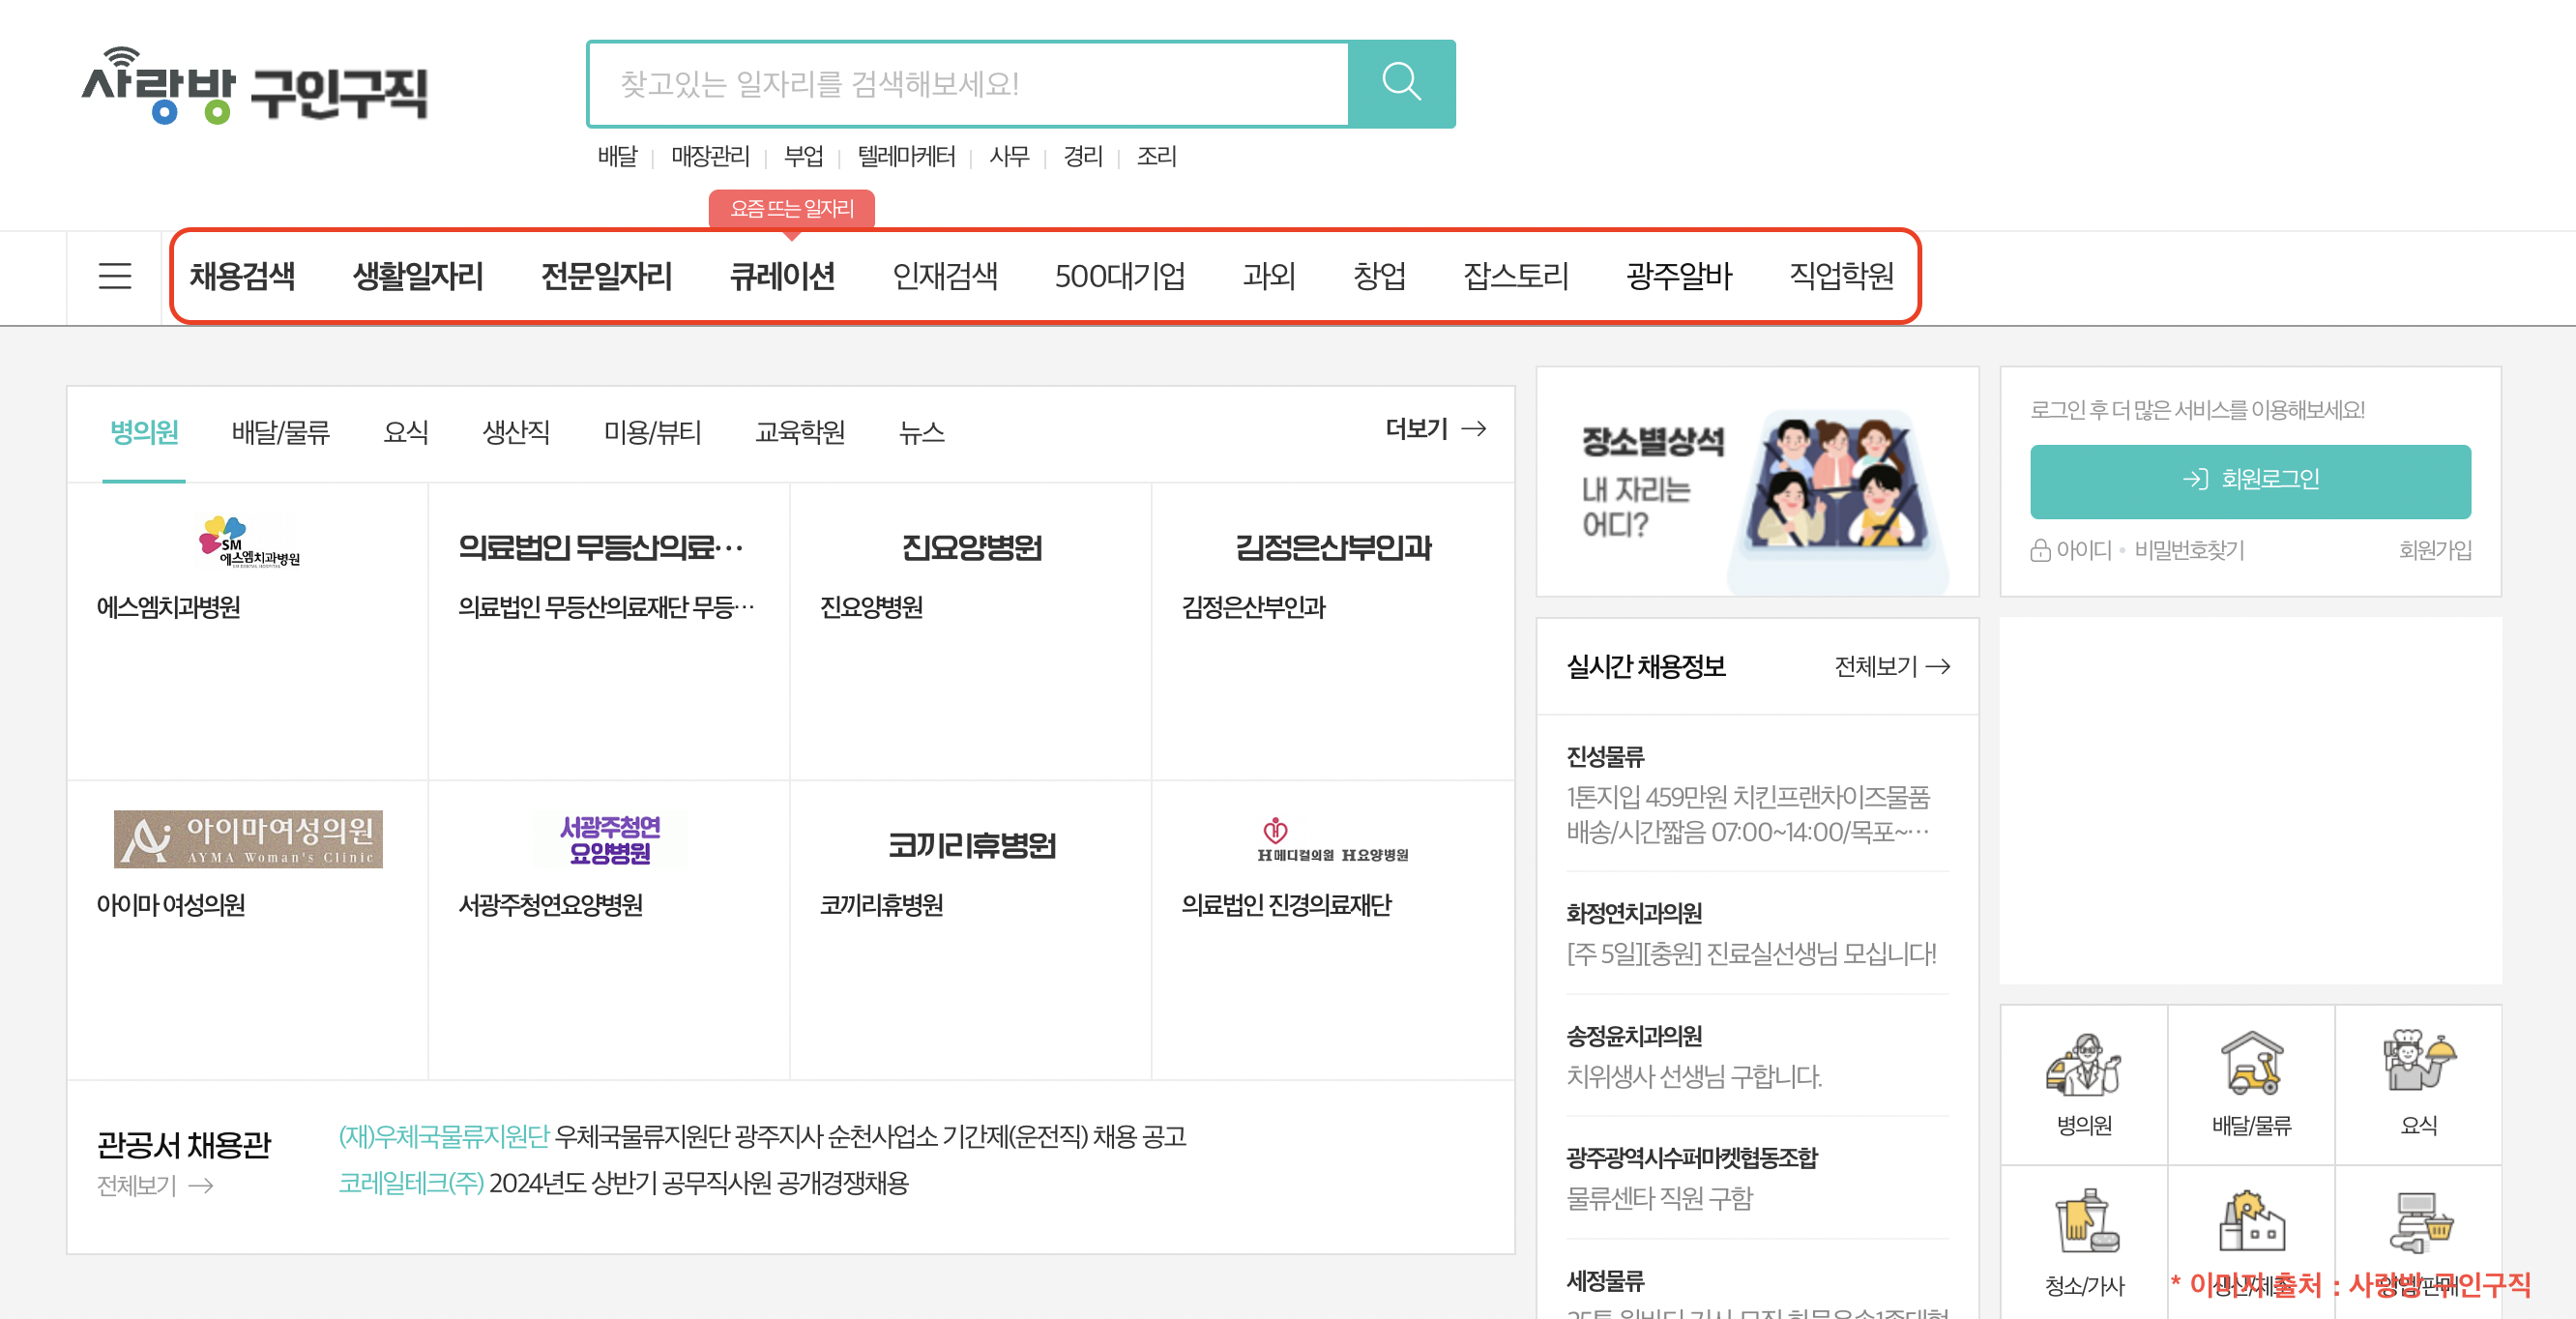Click the 아이마여성의원 logo image
This screenshot has height=1319, width=2576.
tap(248, 839)
